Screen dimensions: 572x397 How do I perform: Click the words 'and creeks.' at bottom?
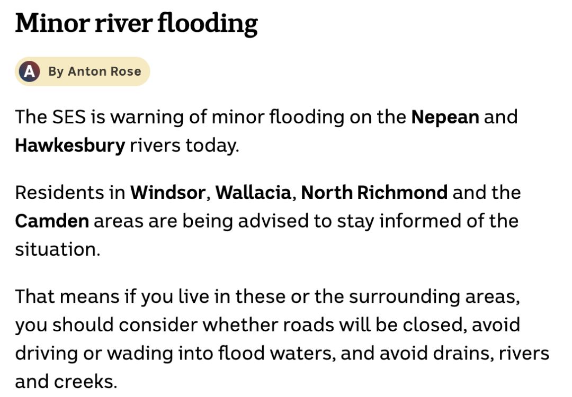pyautogui.click(x=66, y=382)
